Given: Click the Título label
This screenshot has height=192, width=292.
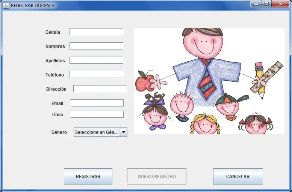Looking at the screenshot, I should tap(57, 114).
